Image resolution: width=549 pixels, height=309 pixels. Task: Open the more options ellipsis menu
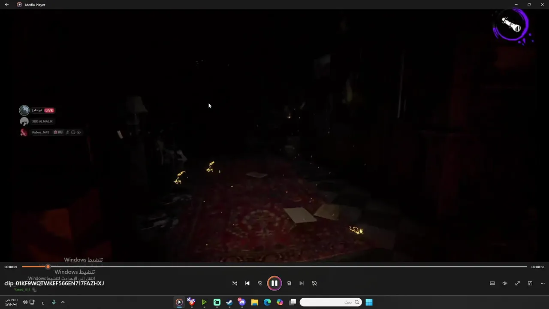tap(543, 283)
